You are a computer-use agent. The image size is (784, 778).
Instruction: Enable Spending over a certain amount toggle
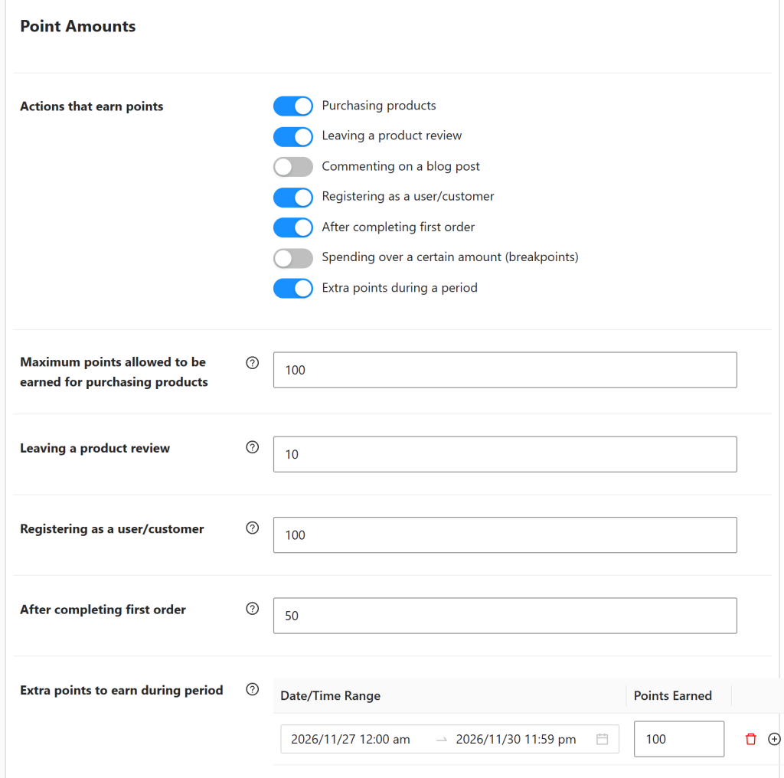coord(293,258)
